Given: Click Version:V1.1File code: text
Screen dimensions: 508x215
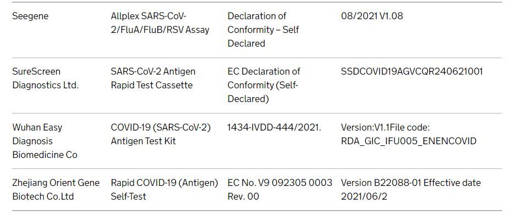Looking at the screenshot, I should [385, 127].
